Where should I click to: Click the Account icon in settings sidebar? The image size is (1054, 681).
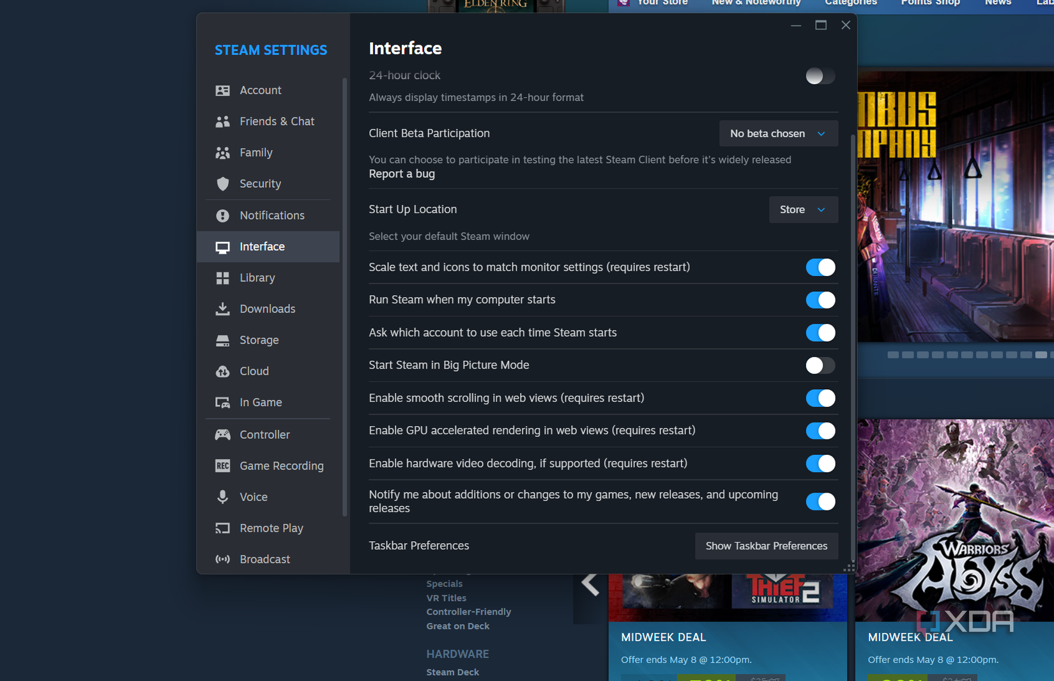tap(222, 91)
